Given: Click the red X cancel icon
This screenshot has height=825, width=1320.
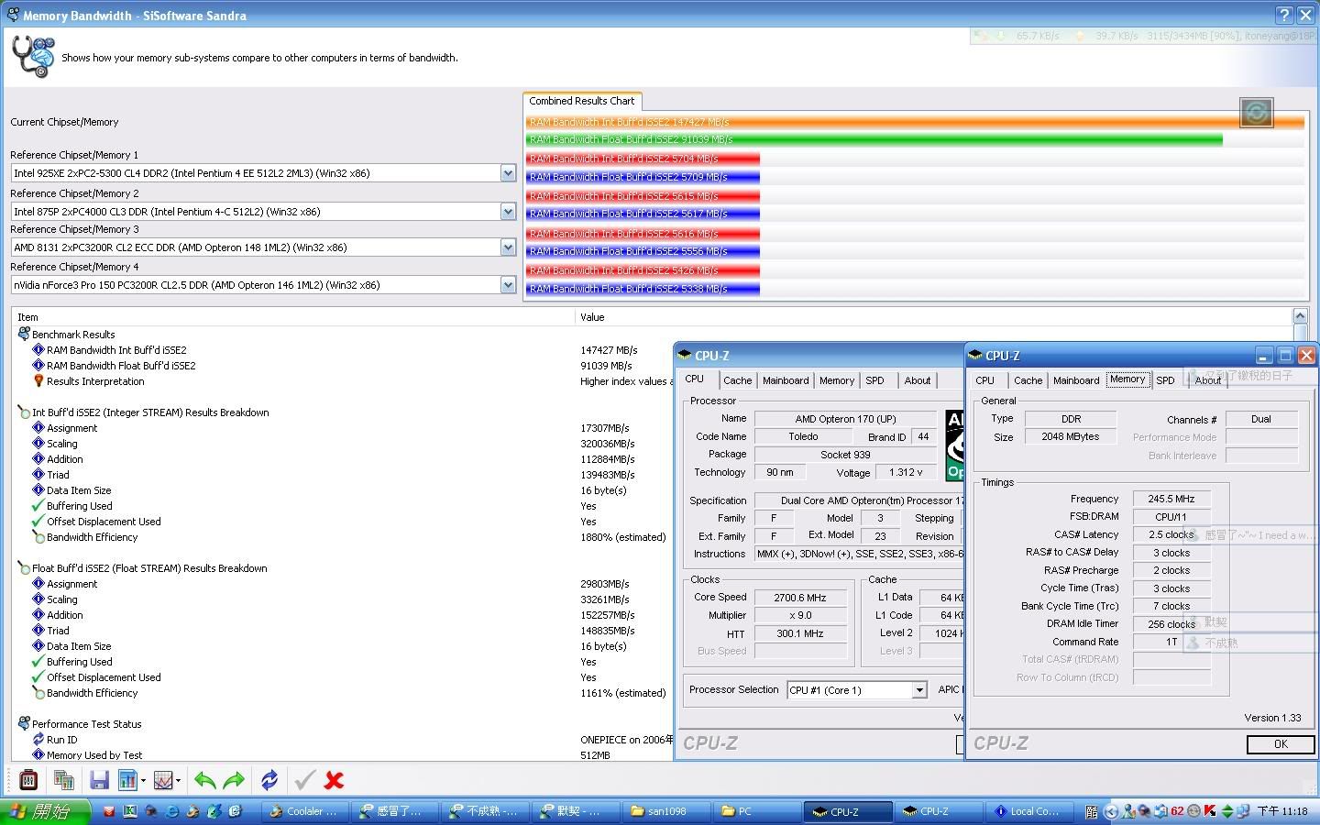Looking at the screenshot, I should pos(334,780).
